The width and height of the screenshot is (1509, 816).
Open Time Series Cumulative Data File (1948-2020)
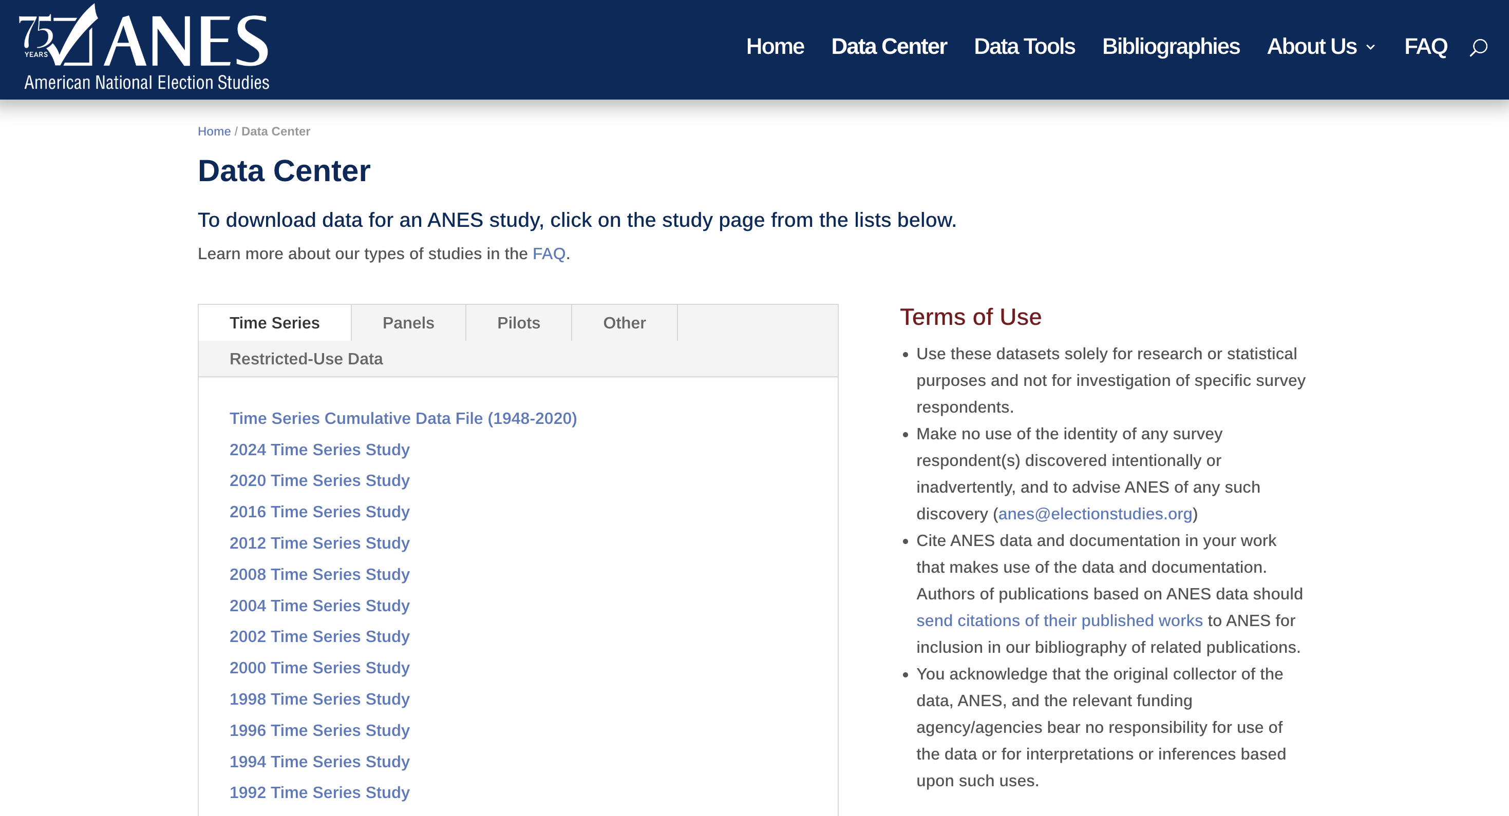click(403, 418)
